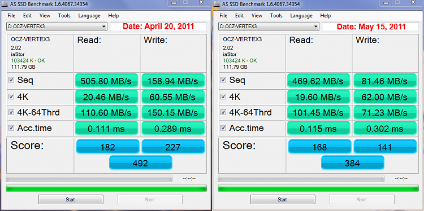Open Language menu in May 15 window
Image resolution: width=424 pixels, height=211 pixels.
[301, 16]
